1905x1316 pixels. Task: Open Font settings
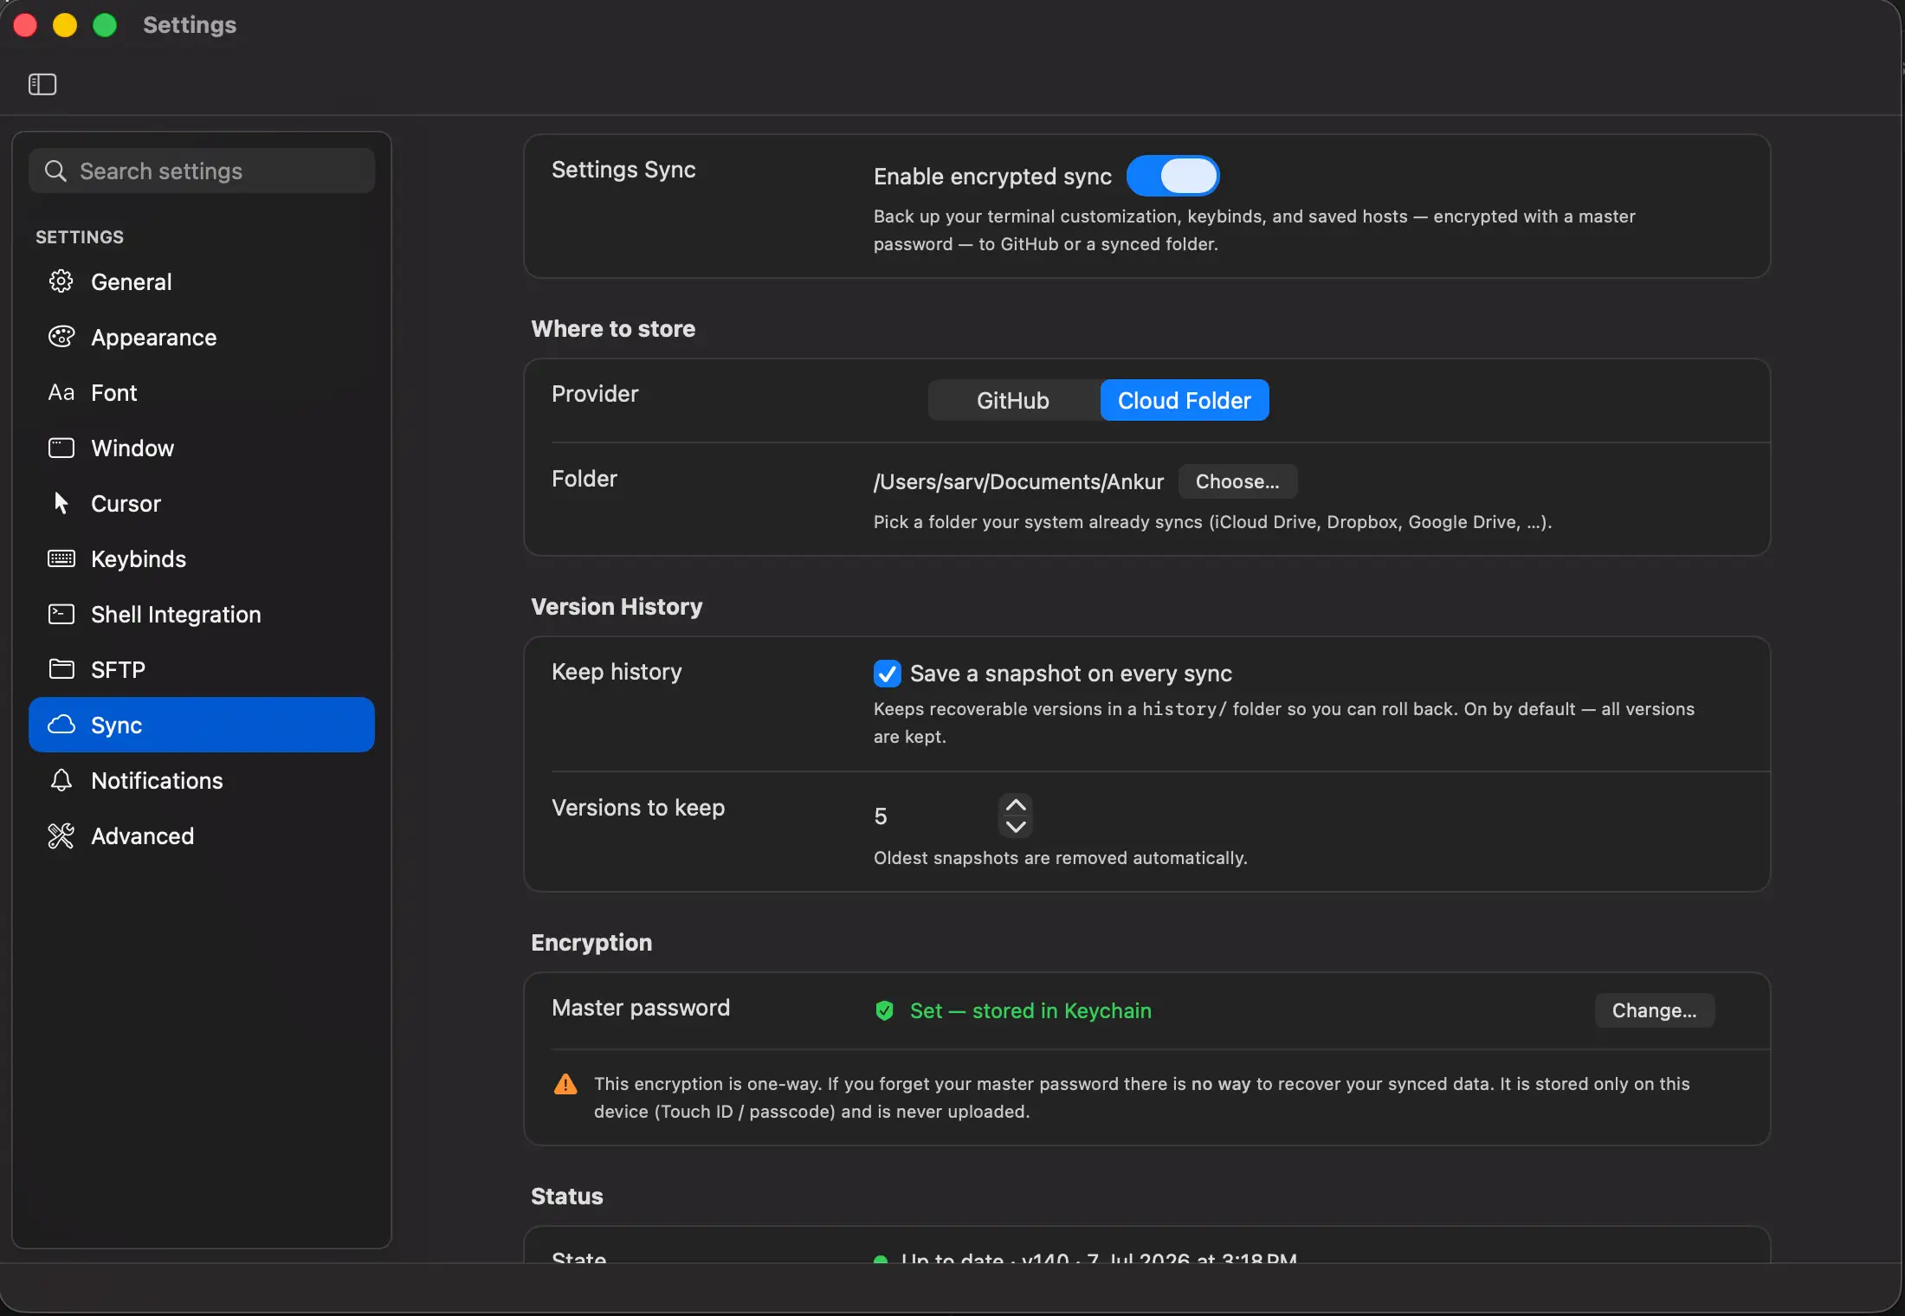click(x=202, y=392)
